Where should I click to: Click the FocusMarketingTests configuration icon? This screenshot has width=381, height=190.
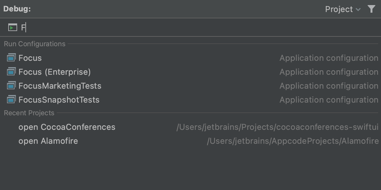(11, 86)
